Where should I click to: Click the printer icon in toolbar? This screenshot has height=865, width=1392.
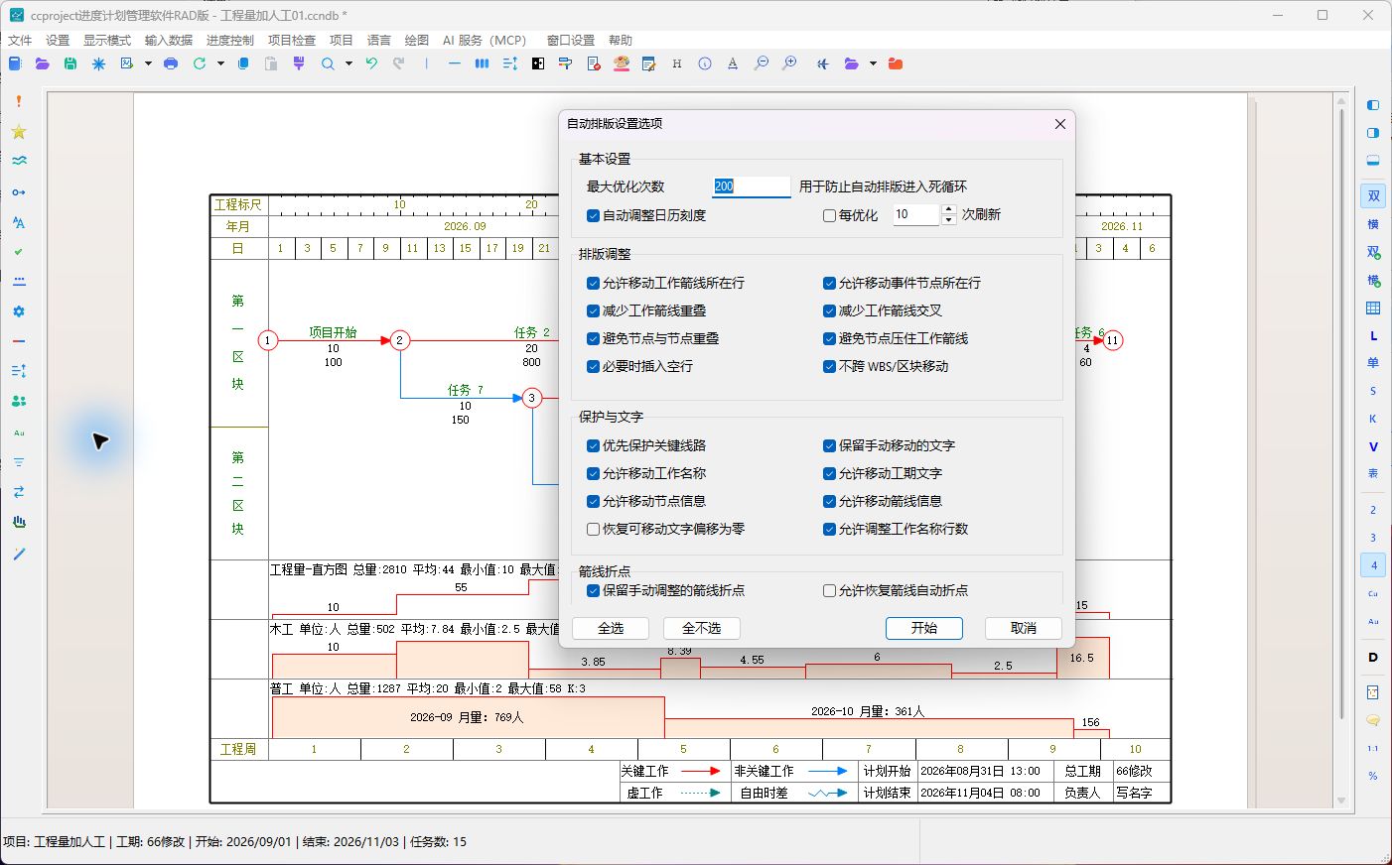pos(171,63)
